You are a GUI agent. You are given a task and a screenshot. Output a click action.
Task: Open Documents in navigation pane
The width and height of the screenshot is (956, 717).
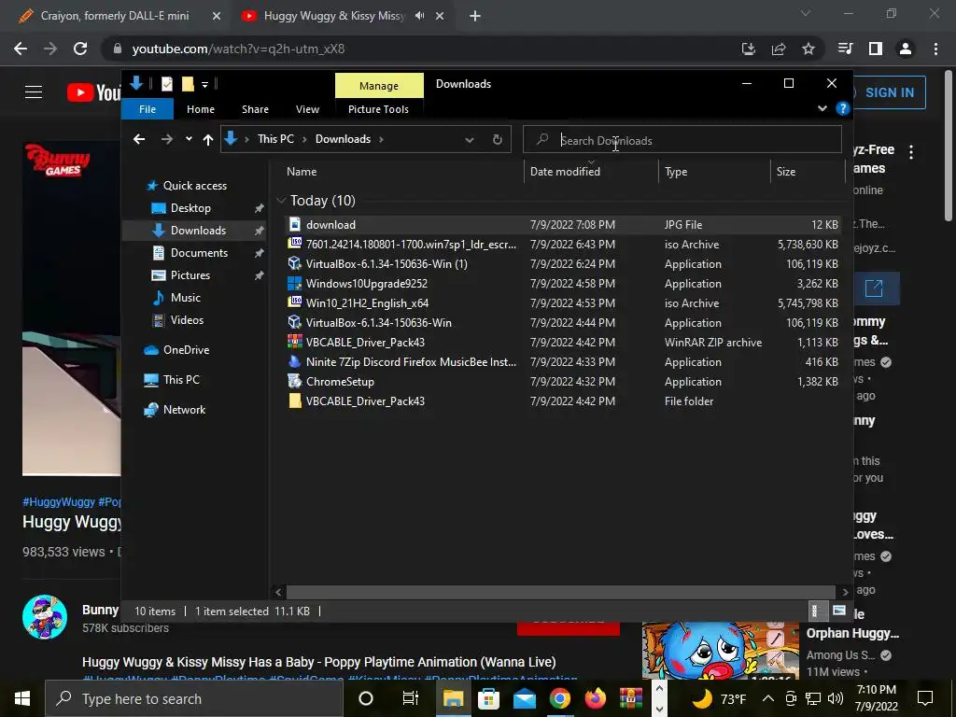coord(199,252)
